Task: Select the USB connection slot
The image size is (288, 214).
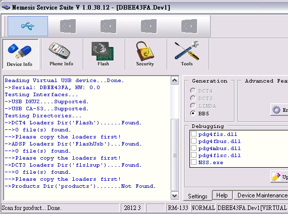Action: click(x=28, y=26)
